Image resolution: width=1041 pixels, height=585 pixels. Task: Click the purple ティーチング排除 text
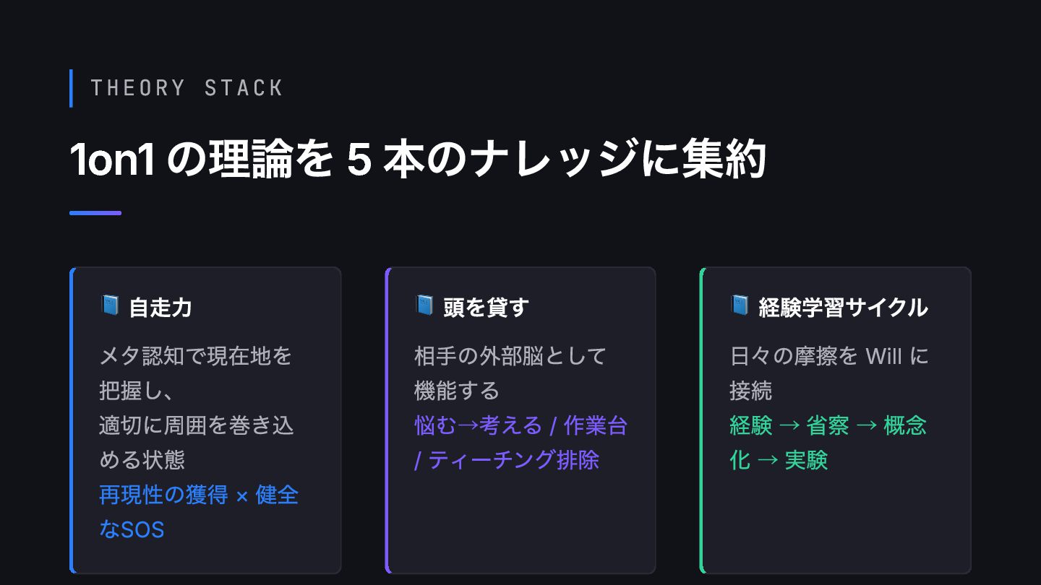coord(514,460)
